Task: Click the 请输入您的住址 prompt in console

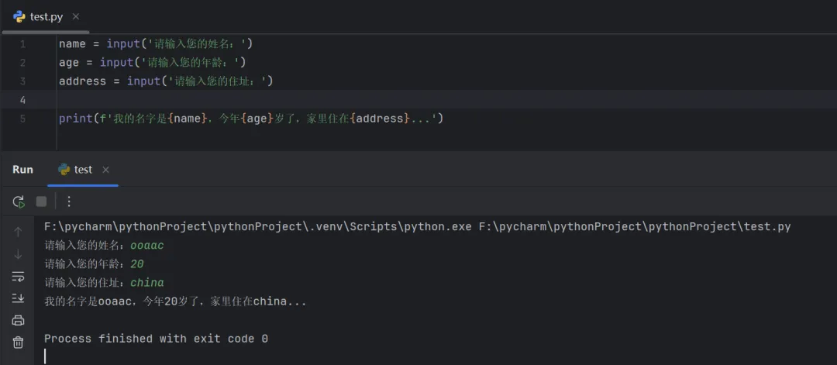Action: (84, 283)
